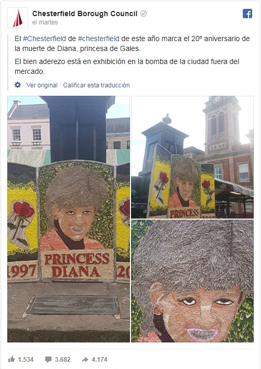Viewport: 261px width, 369px height.
Task: Click the 4.174 shares count
Action: coord(99,360)
